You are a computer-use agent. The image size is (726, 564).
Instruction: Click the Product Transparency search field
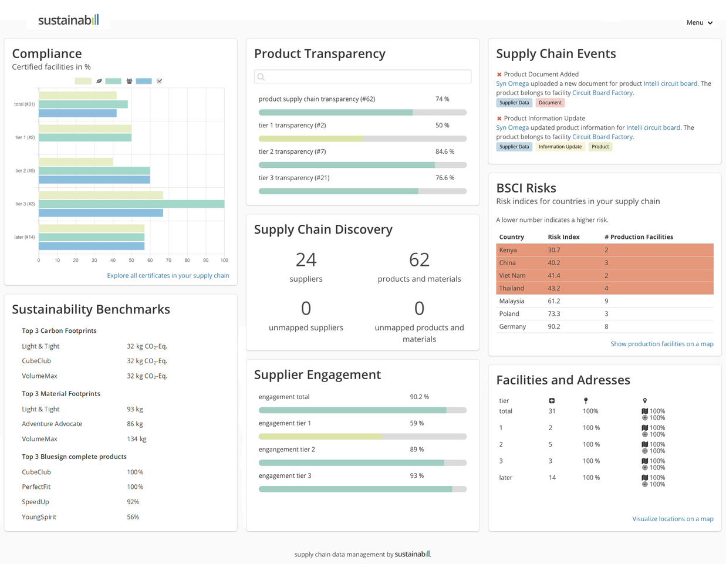pyautogui.click(x=363, y=77)
